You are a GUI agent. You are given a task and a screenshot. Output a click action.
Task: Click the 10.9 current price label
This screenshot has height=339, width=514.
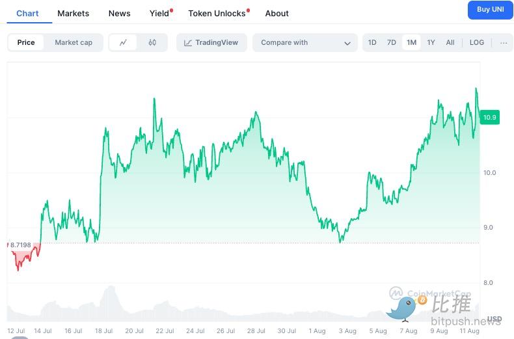[490, 118]
